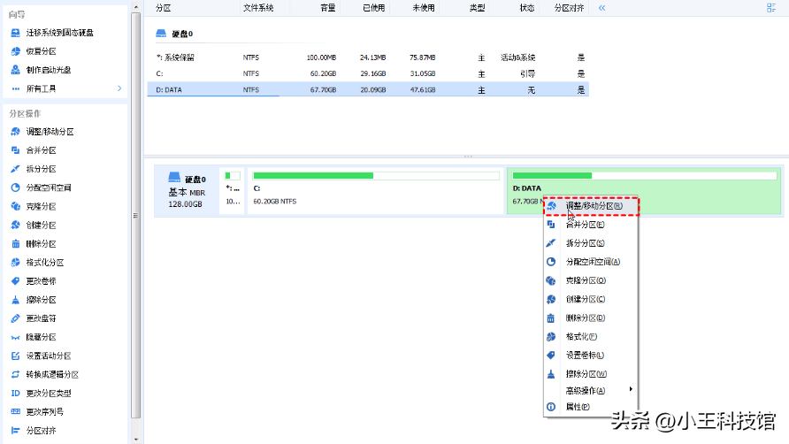Click the 属性 info icon in context menu
Image resolution: width=789 pixels, height=444 pixels.
[551, 407]
